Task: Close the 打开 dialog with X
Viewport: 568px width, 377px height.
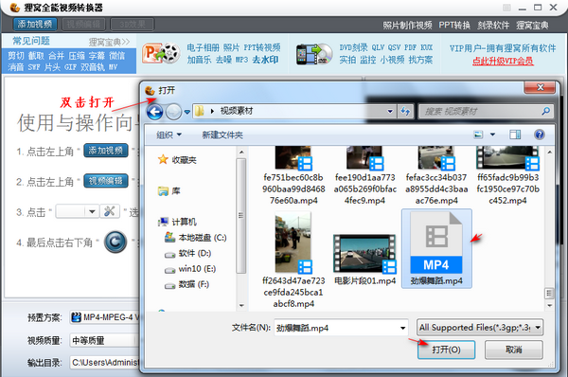Action: click(540, 87)
